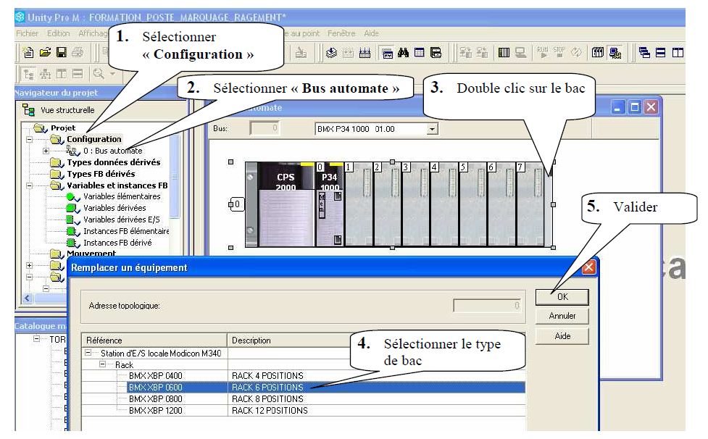Select Projet in the navigator tree
Viewport: 708px width, 439px height.
(63, 128)
